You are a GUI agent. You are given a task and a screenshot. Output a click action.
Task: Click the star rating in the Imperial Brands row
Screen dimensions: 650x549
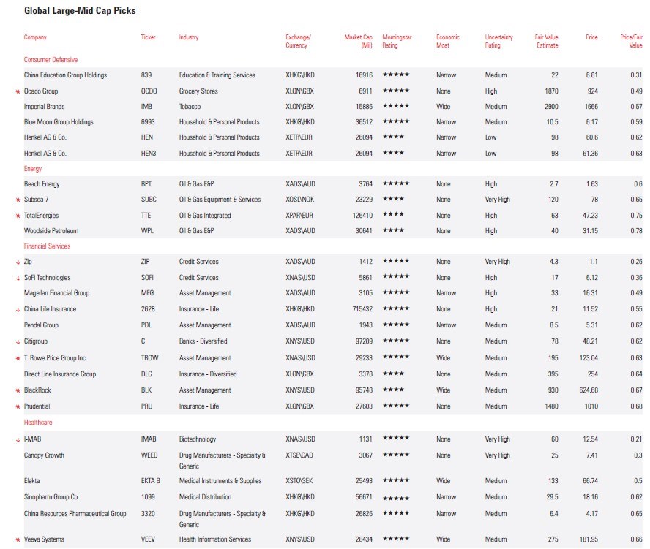(395, 107)
